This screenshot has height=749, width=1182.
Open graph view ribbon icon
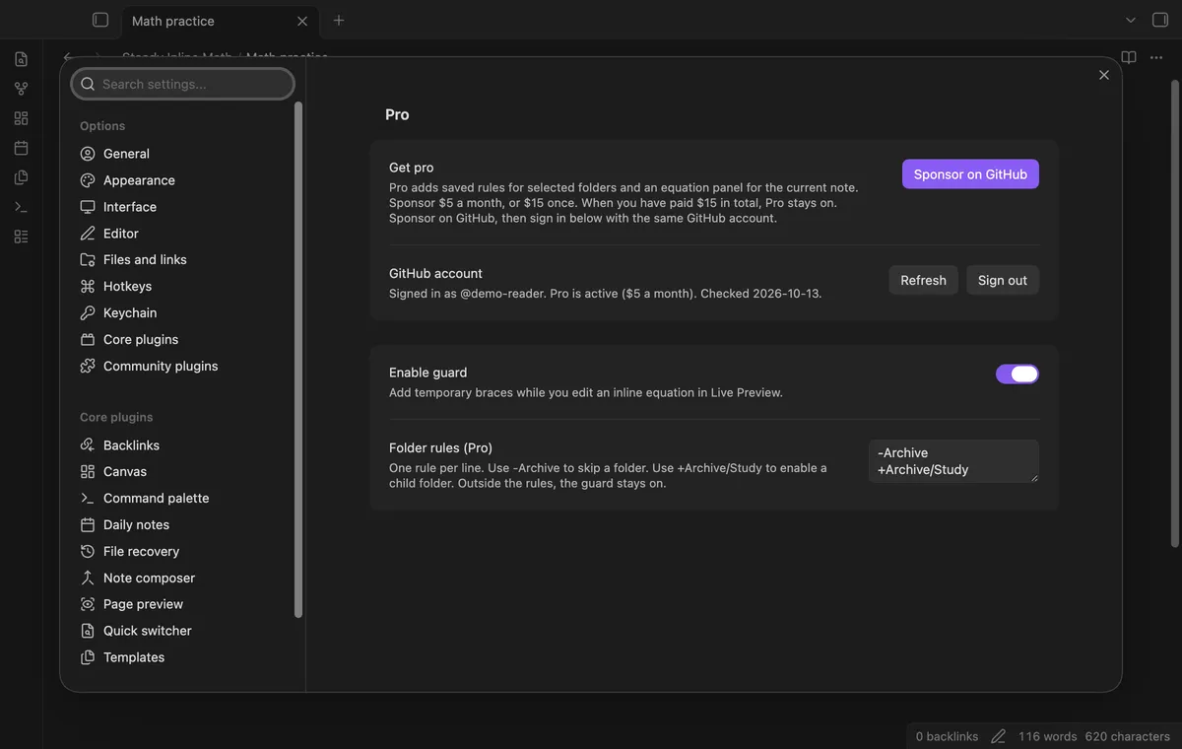coord(21,89)
